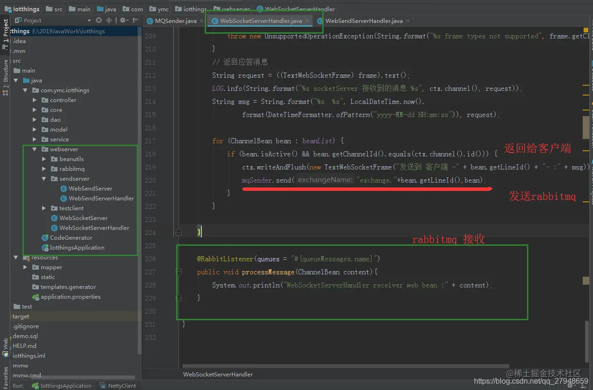Open the Web tool window stripe

(5, 347)
